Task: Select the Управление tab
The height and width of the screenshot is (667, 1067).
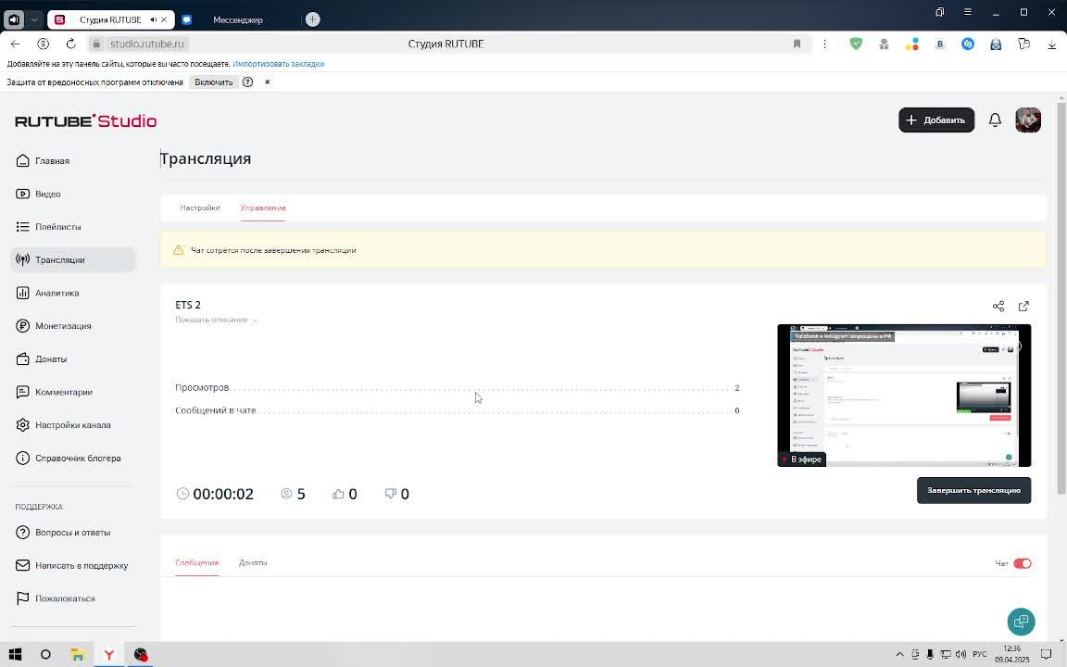Action: [x=263, y=208]
